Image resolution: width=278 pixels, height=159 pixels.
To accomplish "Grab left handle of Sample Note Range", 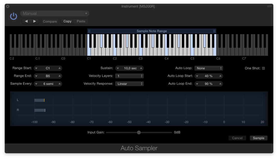I will (x=89, y=31).
